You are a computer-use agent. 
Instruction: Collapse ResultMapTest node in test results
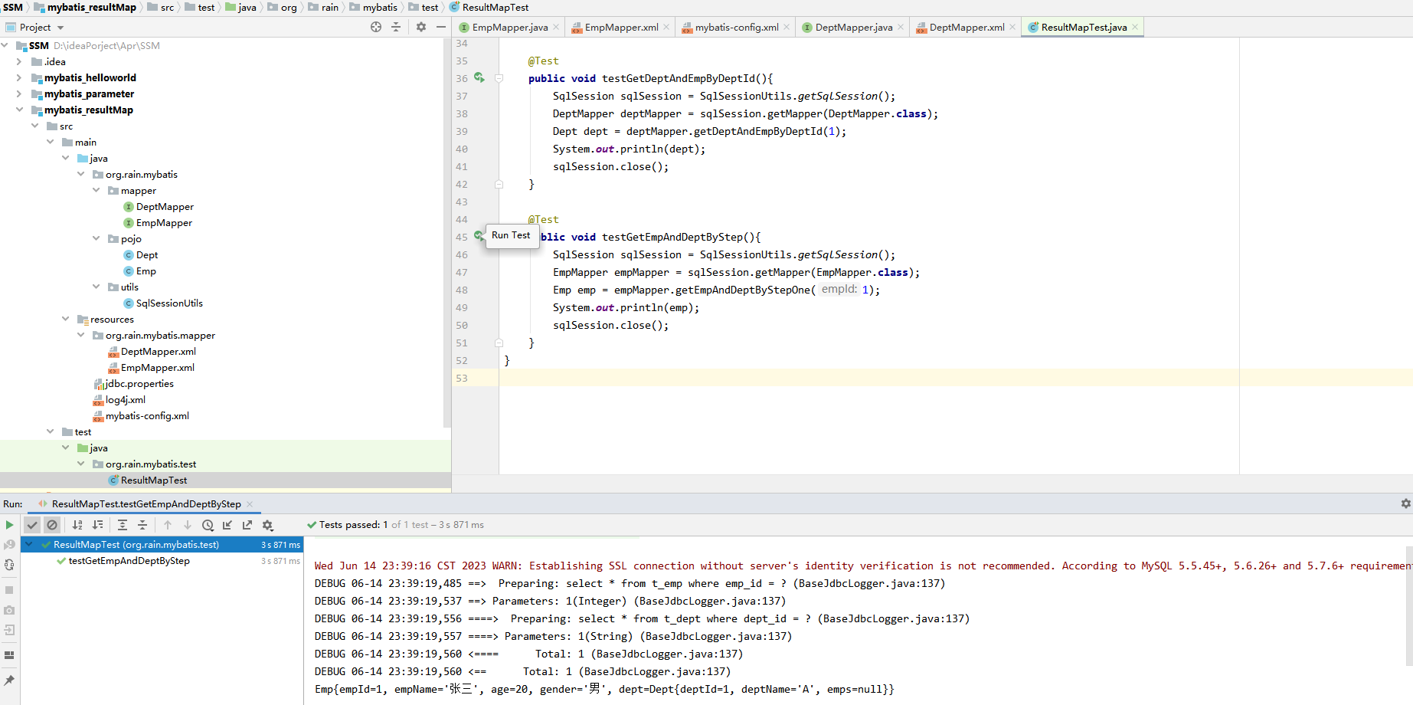click(28, 545)
